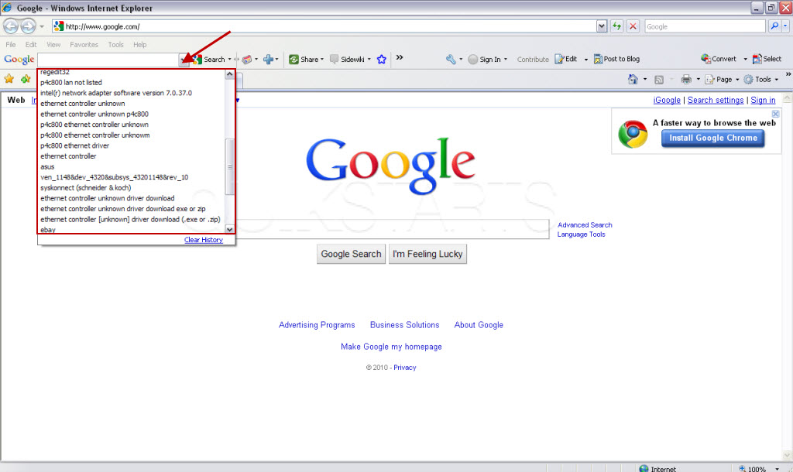
Task: Expand more Google Toolbar buttons chevron
Action: (x=400, y=57)
